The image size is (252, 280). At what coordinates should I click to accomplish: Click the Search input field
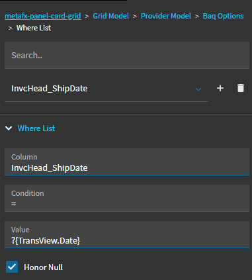click(127, 55)
